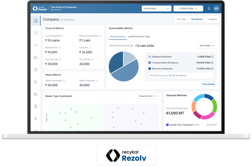Open the stacked layers icon in sidebar

pyautogui.click(x=36, y=82)
